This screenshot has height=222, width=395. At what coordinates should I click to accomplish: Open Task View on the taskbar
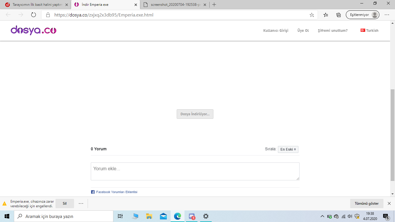(120, 216)
